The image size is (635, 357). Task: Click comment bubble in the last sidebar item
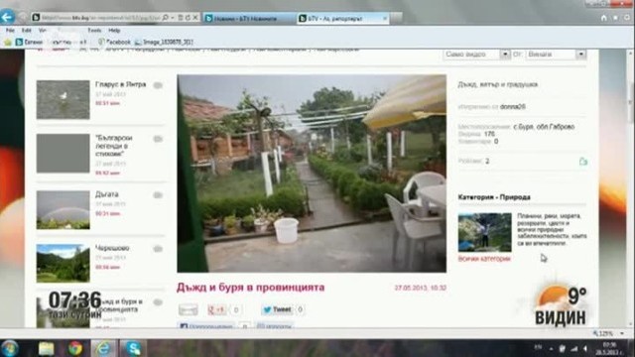[158, 302]
